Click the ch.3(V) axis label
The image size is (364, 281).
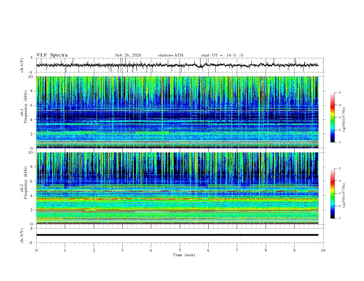pyautogui.click(x=23, y=235)
